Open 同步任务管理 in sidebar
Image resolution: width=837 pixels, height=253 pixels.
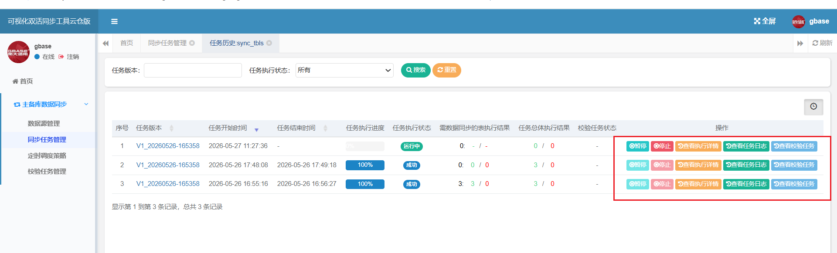click(x=47, y=140)
